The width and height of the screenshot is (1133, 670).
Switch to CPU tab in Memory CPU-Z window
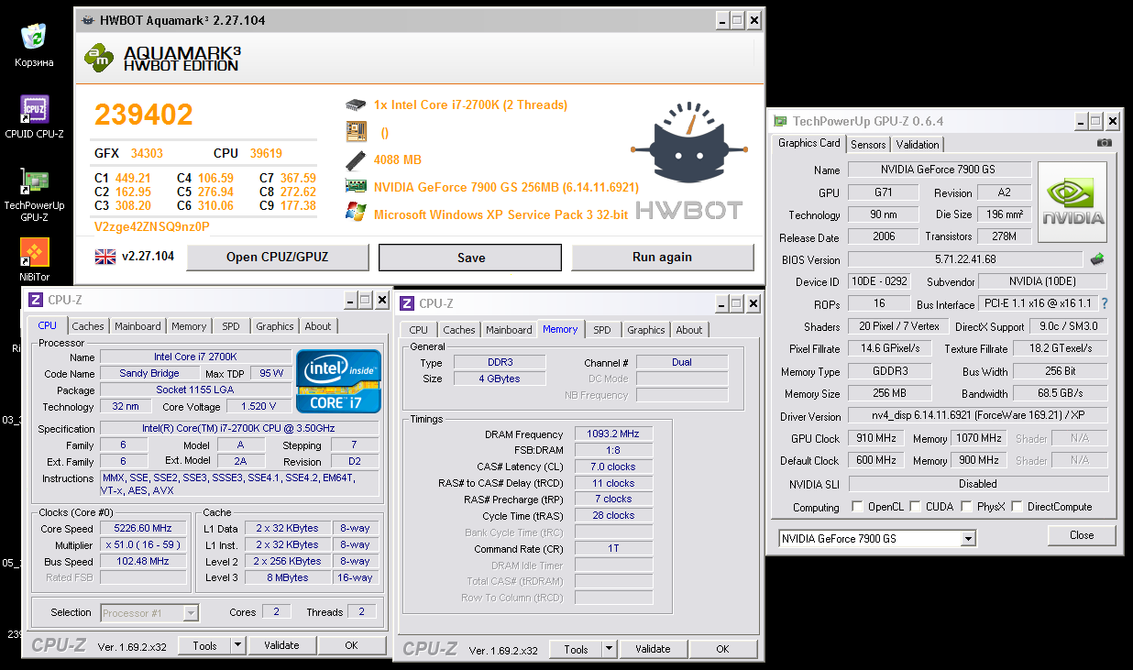(419, 330)
